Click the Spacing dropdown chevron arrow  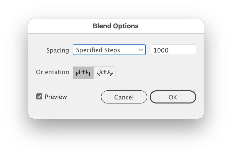click(141, 50)
